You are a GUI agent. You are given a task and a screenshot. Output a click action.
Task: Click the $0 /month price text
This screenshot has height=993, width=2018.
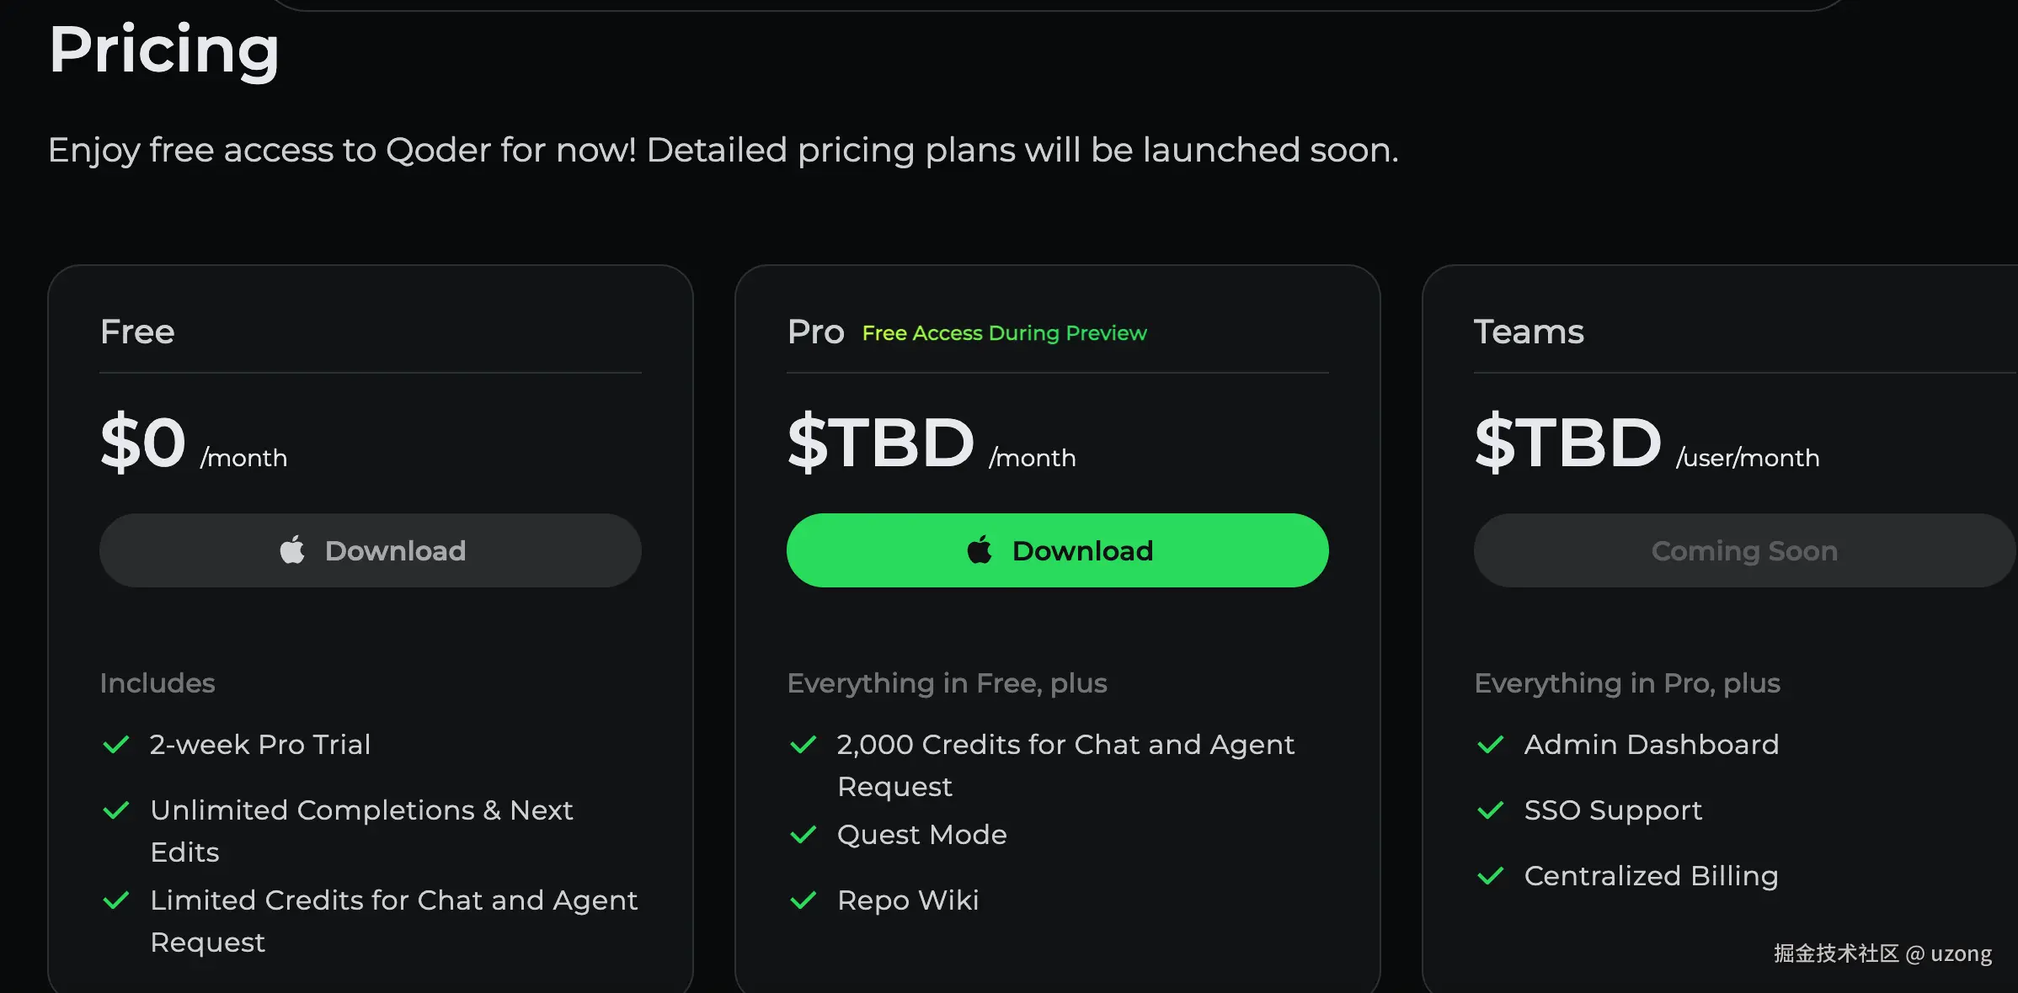[x=194, y=443]
